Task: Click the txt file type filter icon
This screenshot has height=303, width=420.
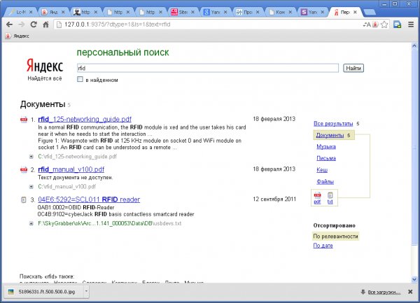Action: (330, 195)
